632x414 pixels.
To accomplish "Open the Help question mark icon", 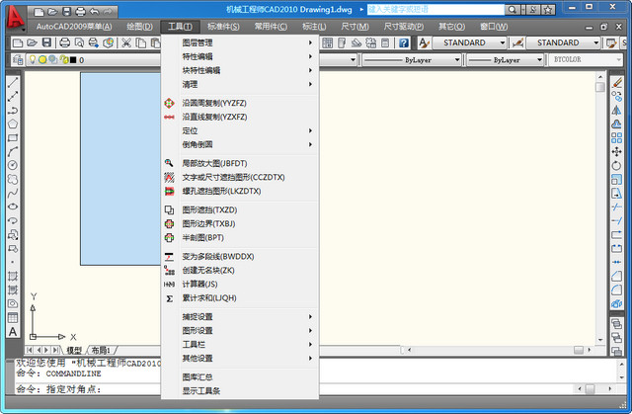I will pyautogui.click(x=404, y=42).
